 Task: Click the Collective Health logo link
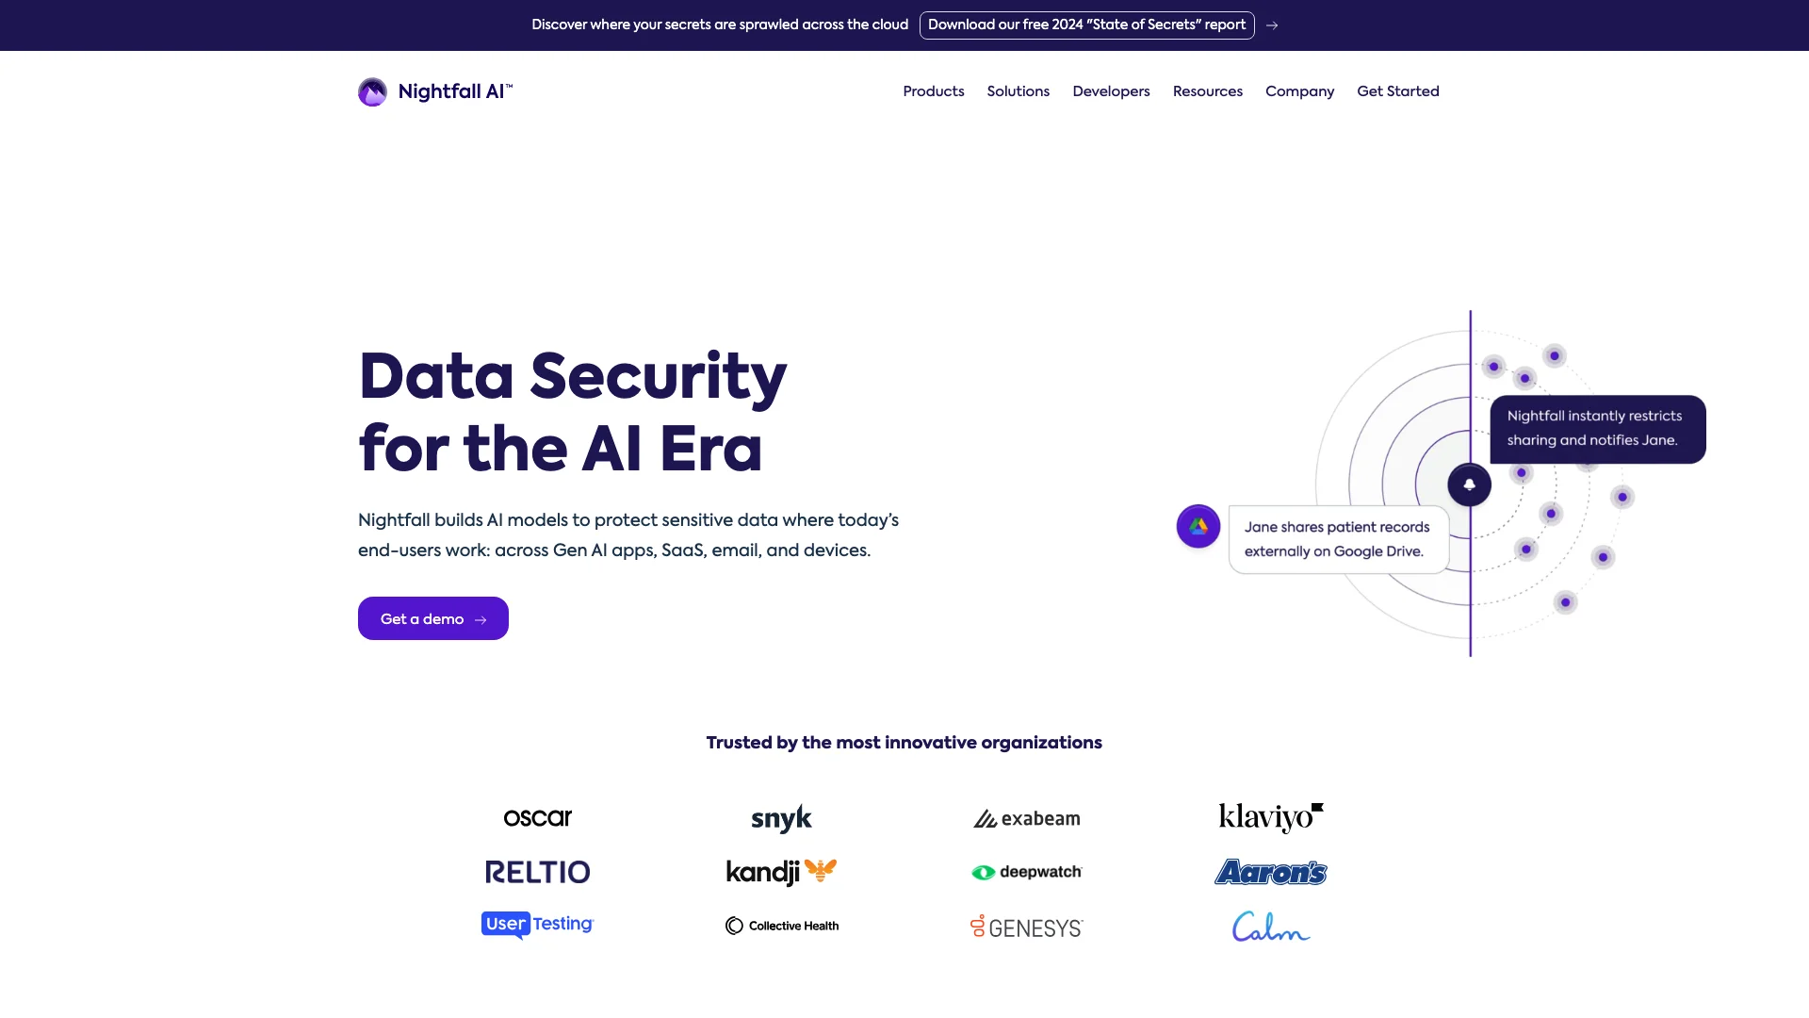(781, 925)
